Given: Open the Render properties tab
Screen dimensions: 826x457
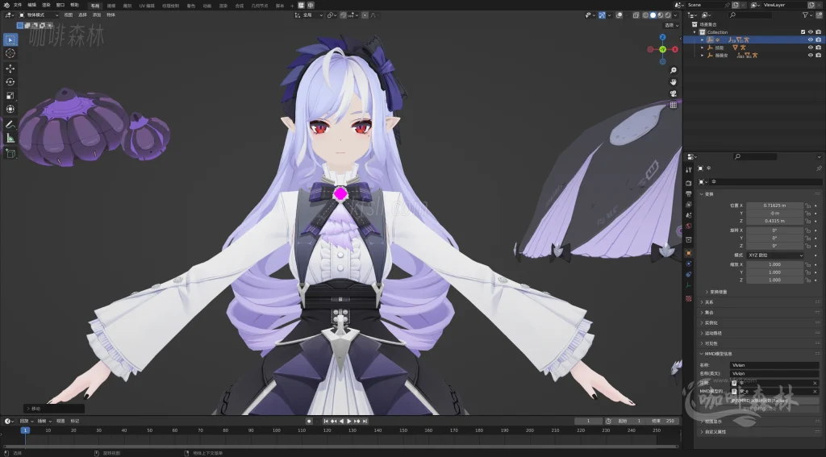Looking at the screenshot, I should pos(689,183).
